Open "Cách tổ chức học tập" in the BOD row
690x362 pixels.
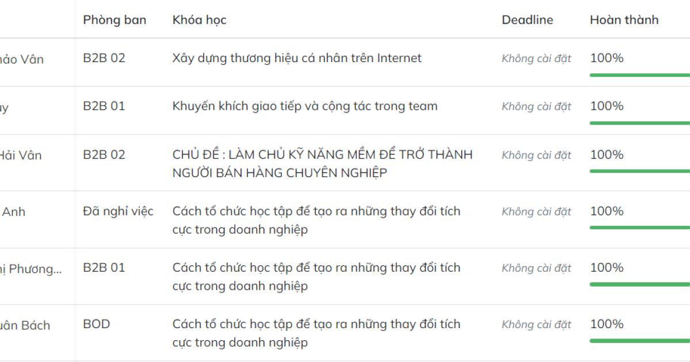(x=316, y=333)
